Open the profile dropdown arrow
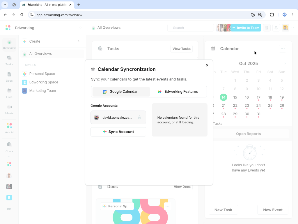298x224 pixels. [x=293, y=28]
